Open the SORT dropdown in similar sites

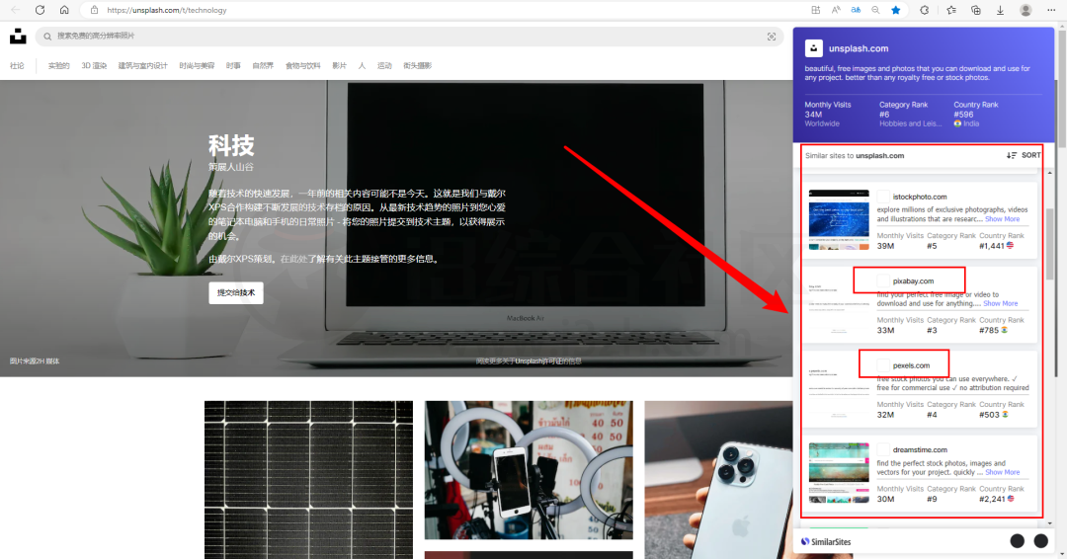point(1024,155)
